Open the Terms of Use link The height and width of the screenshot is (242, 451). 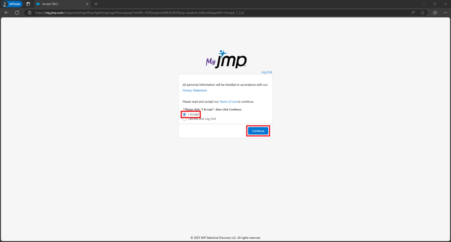pos(228,101)
